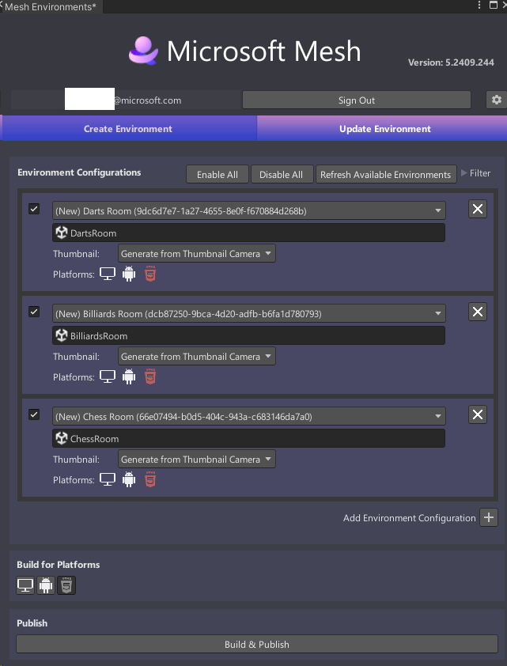
Task: Open the window's three-dot options menu
Action: [479, 5]
